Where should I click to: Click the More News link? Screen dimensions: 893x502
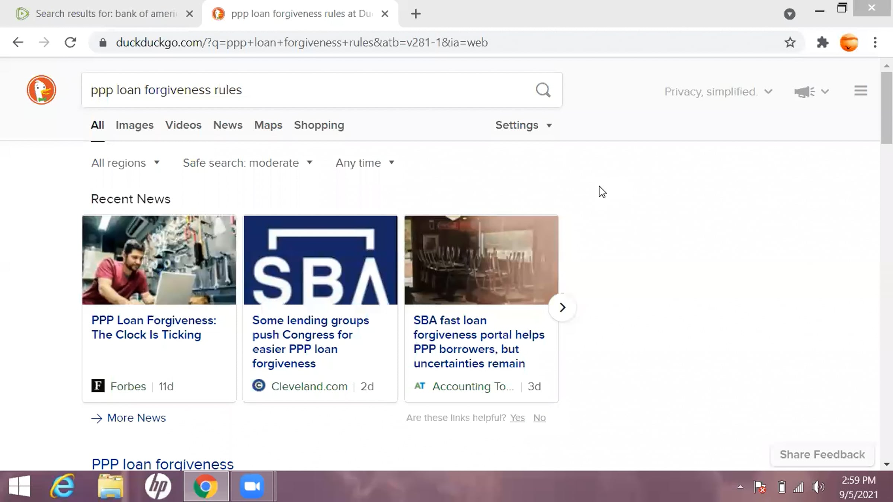coord(128,418)
